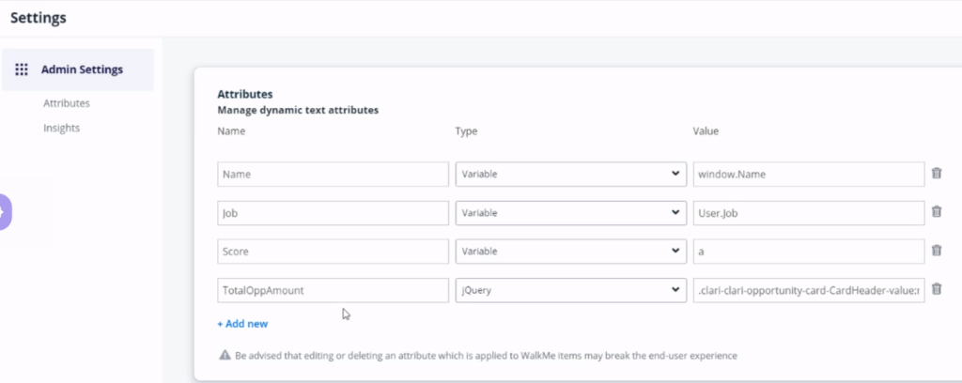Select the Admin Settings section

pyautogui.click(x=82, y=69)
